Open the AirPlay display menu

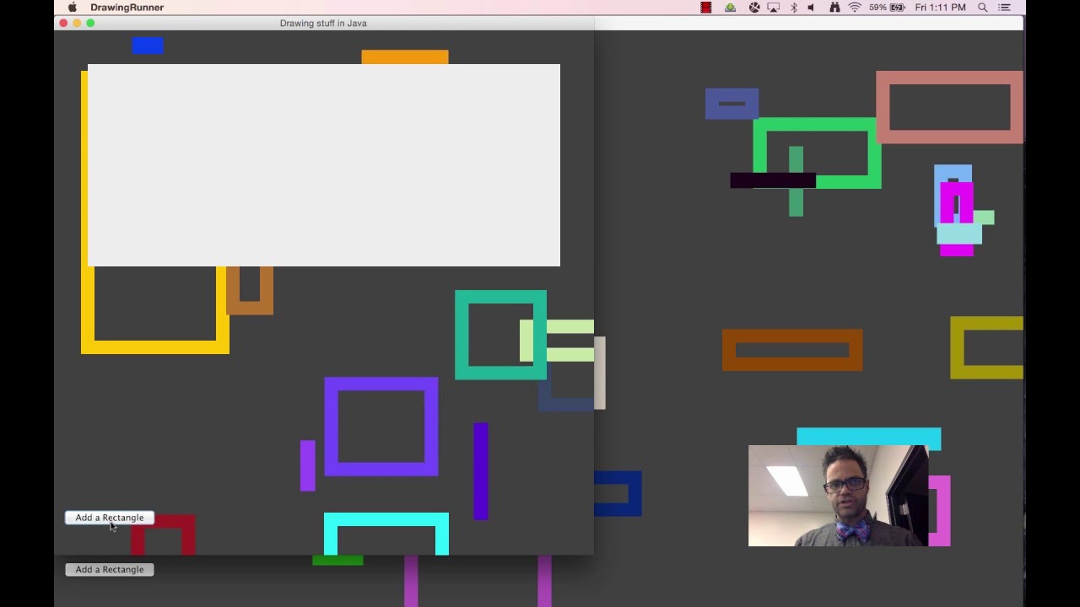(774, 8)
